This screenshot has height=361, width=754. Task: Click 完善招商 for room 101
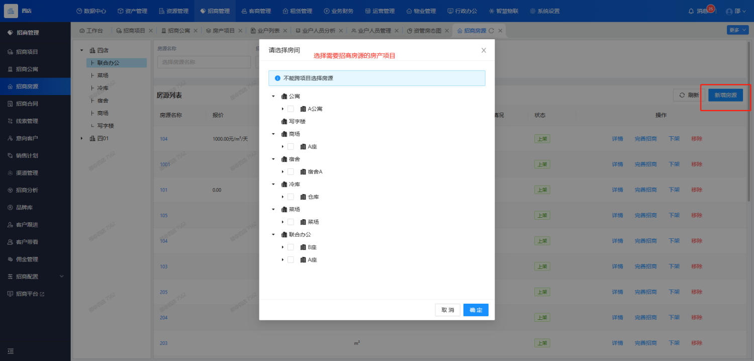click(645, 190)
